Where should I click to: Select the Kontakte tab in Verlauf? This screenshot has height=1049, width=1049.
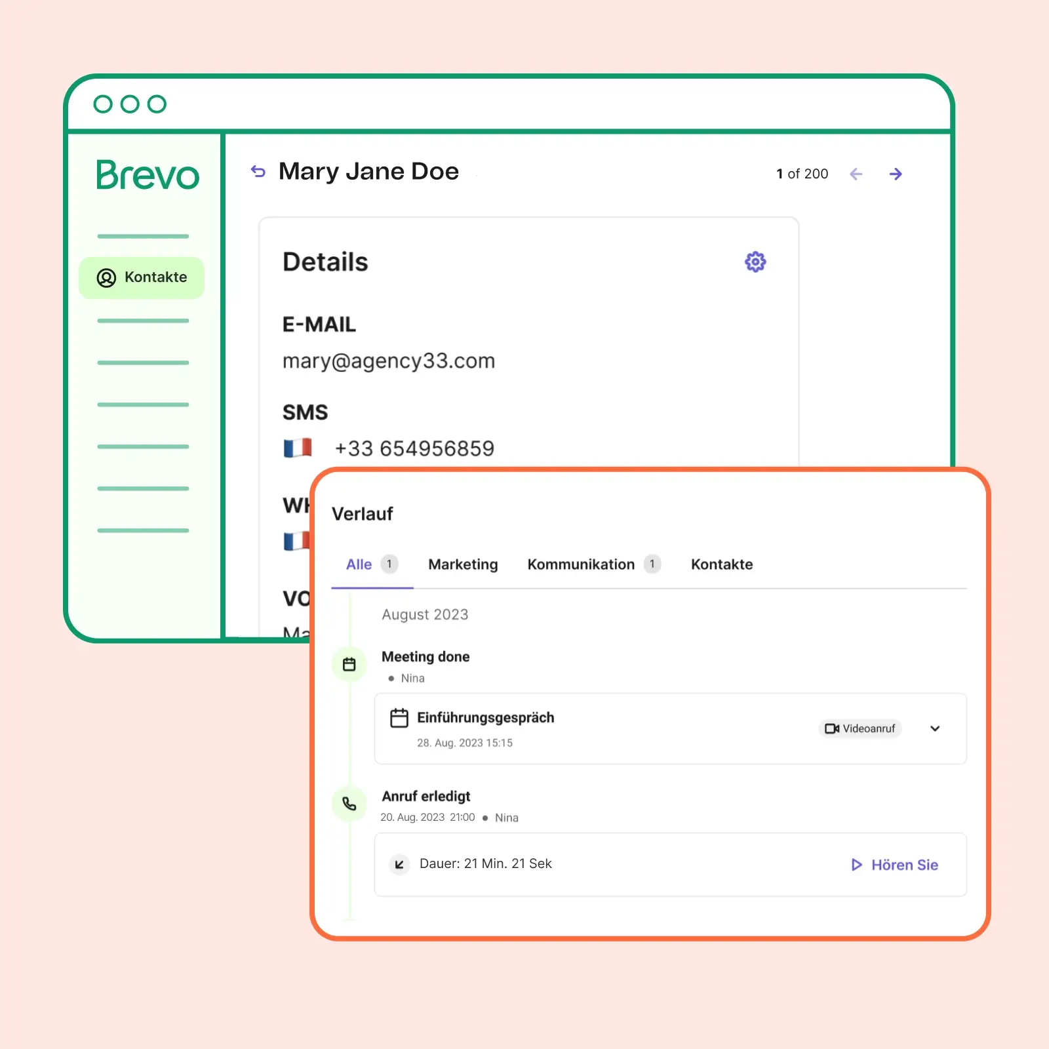click(722, 564)
